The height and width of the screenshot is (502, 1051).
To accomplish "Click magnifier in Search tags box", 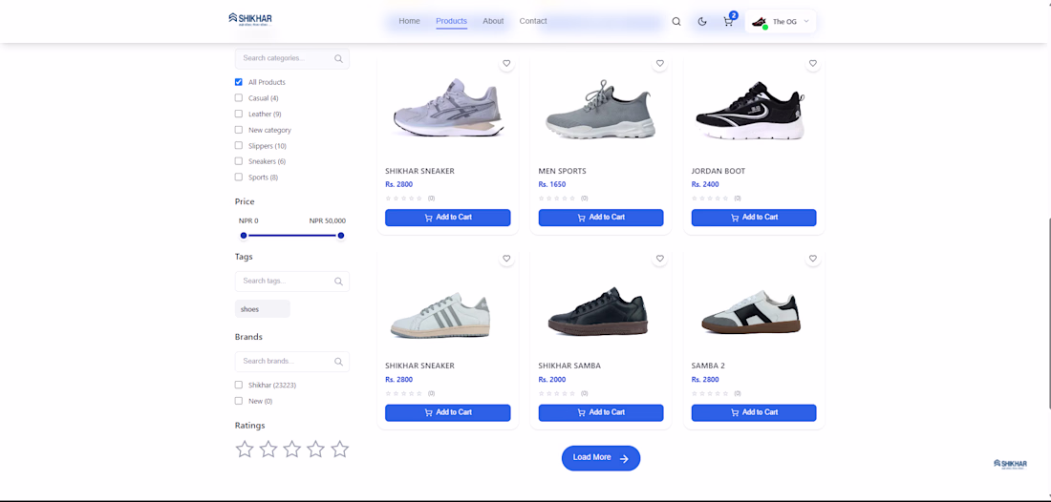I will pyautogui.click(x=338, y=282).
